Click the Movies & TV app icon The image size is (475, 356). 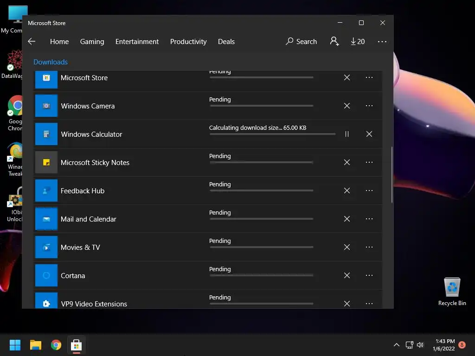click(x=46, y=247)
